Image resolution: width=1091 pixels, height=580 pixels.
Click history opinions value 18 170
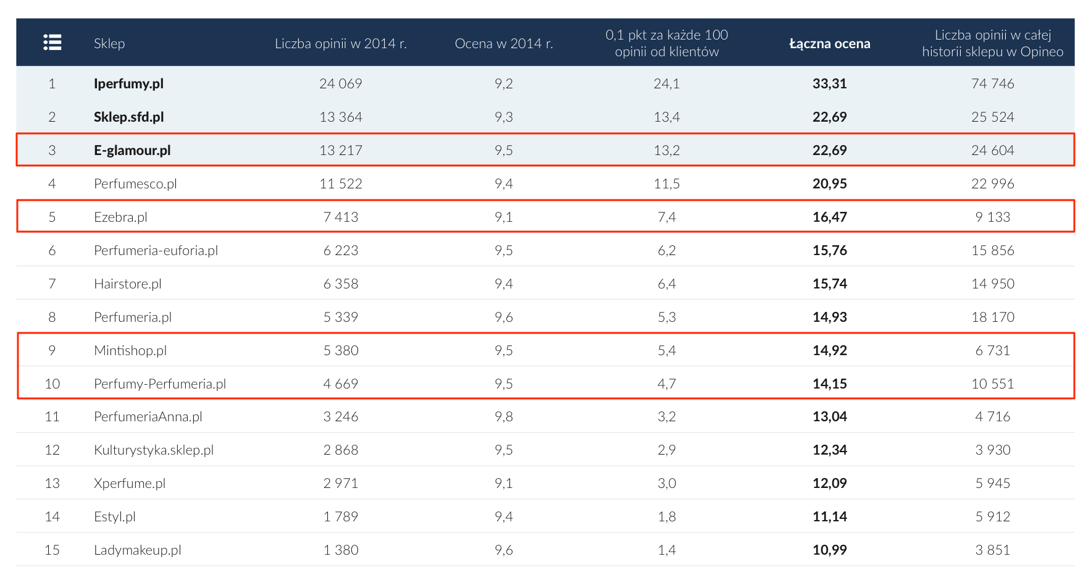(993, 317)
